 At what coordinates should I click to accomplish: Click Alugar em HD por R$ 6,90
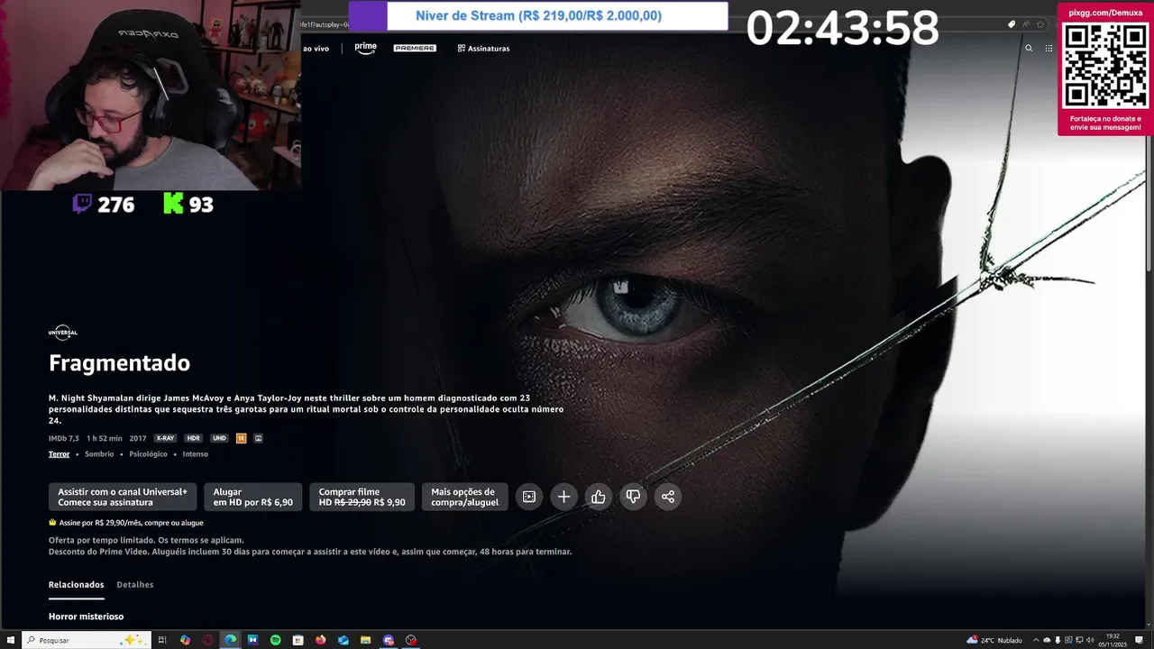point(252,497)
